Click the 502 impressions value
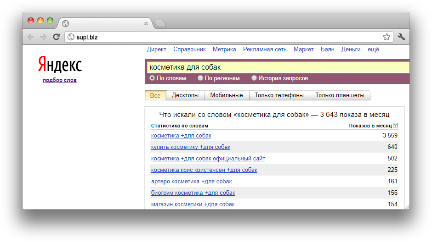 click(392, 159)
